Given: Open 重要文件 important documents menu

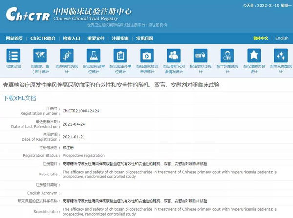Looking at the screenshot, I should (96, 38).
